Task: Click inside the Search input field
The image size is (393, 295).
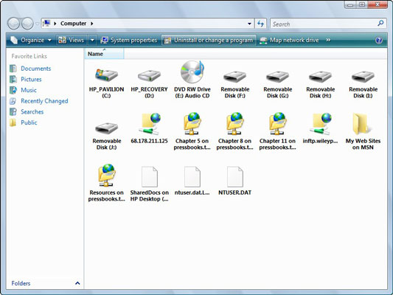Action: [324, 24]
